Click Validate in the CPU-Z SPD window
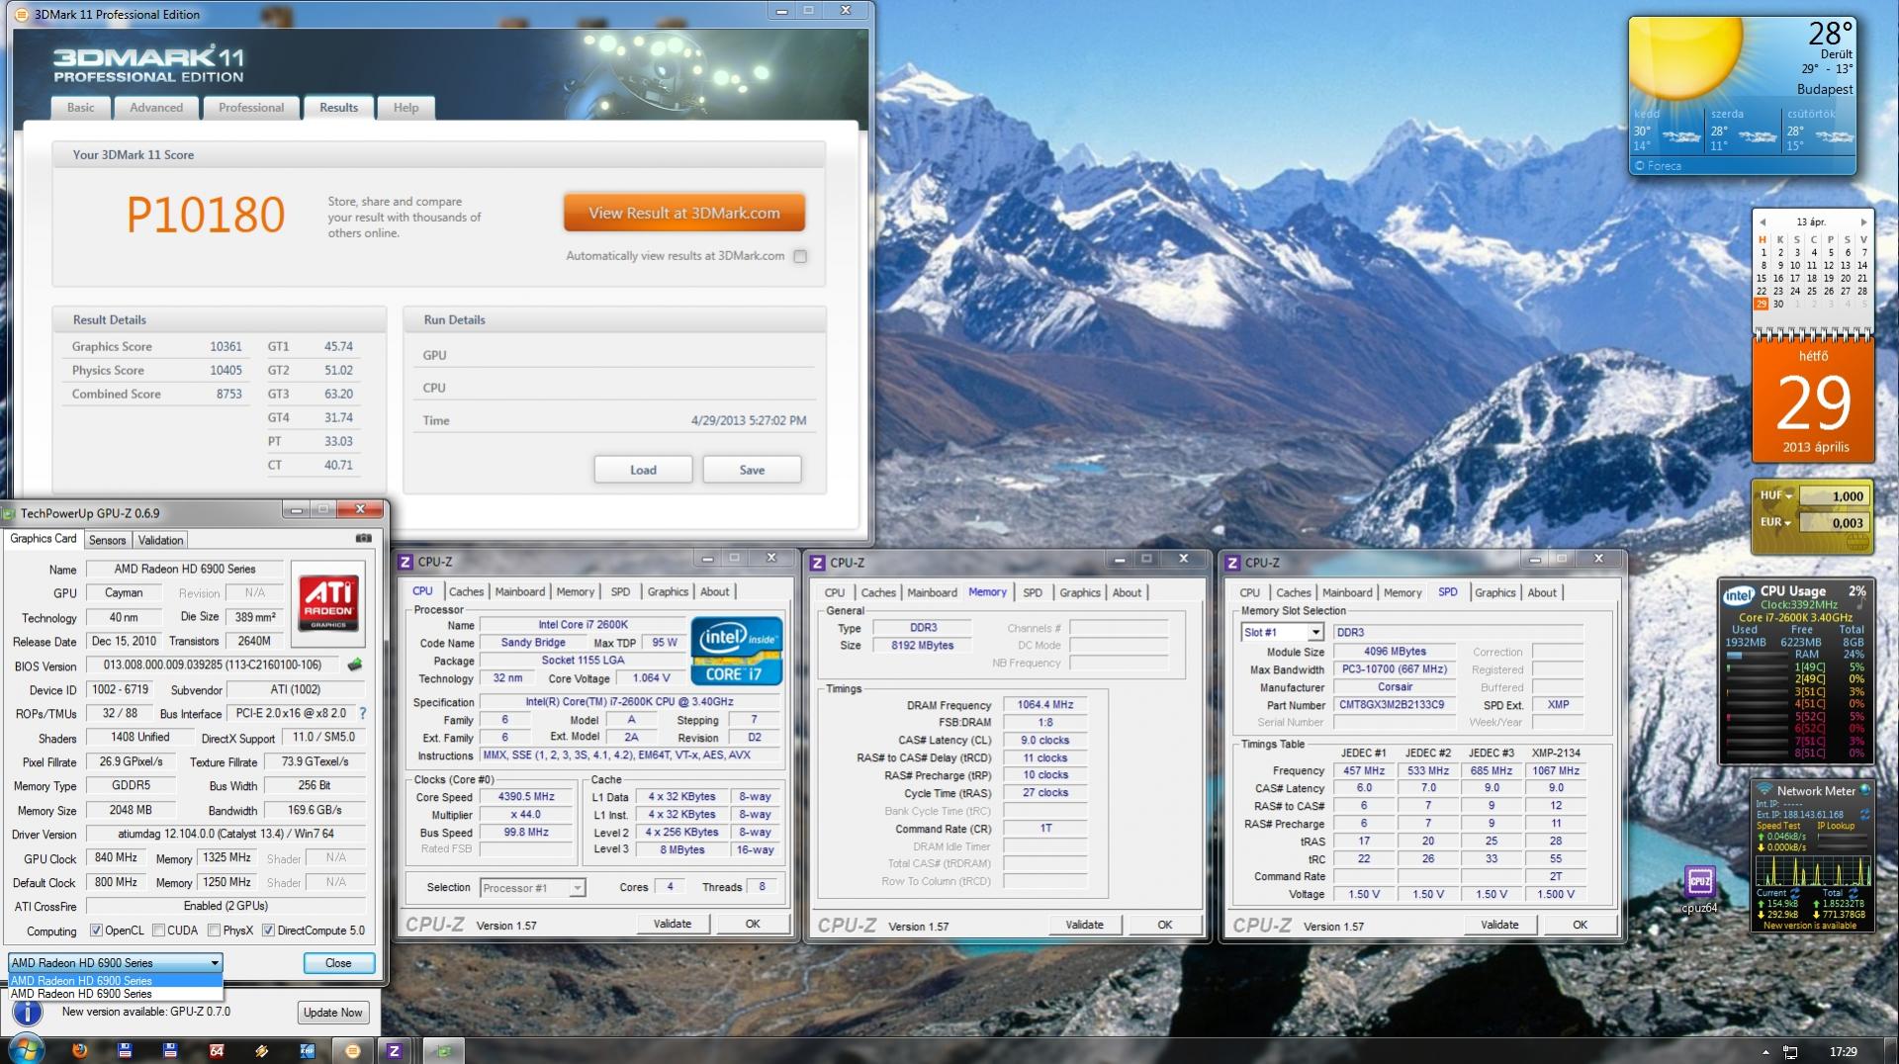The height and width of the screenshot is (1064, 1899). (x=1499, y=925)
